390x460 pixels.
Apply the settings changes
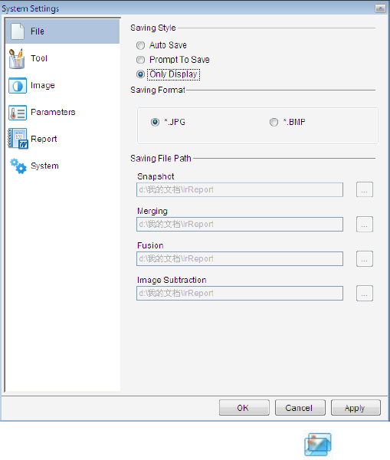(356, 408)
